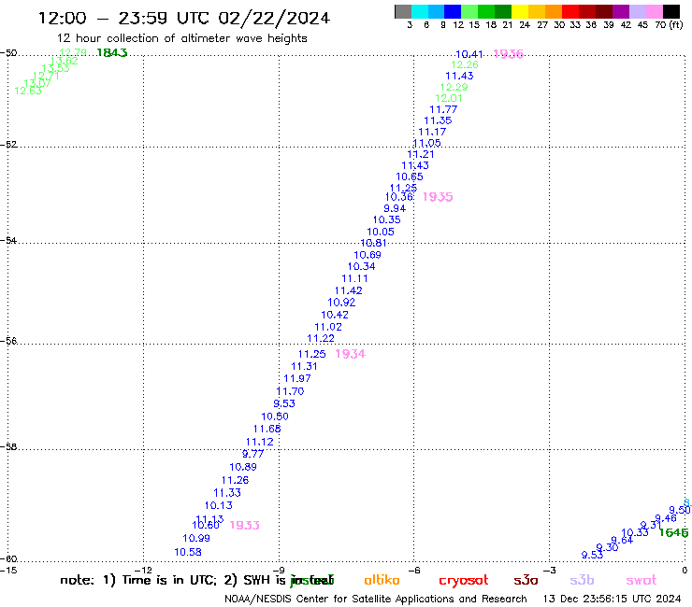
Task: Click the pink time stamp '1935'
Action: [438, 197]
